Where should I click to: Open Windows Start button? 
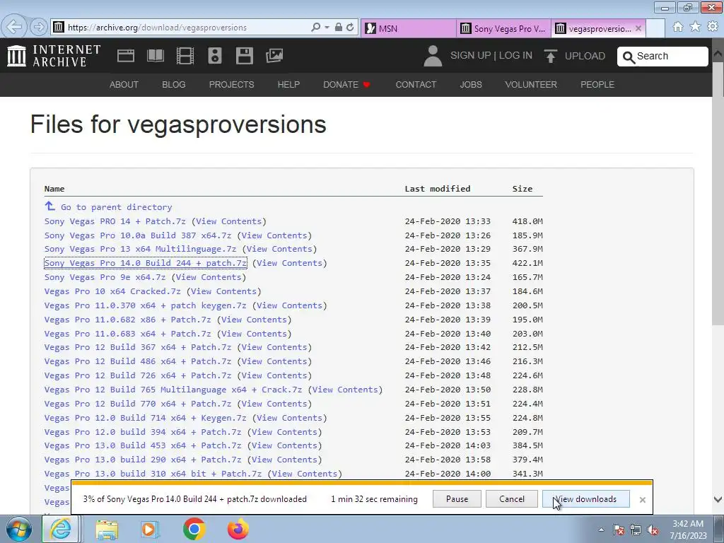[18, 529]
